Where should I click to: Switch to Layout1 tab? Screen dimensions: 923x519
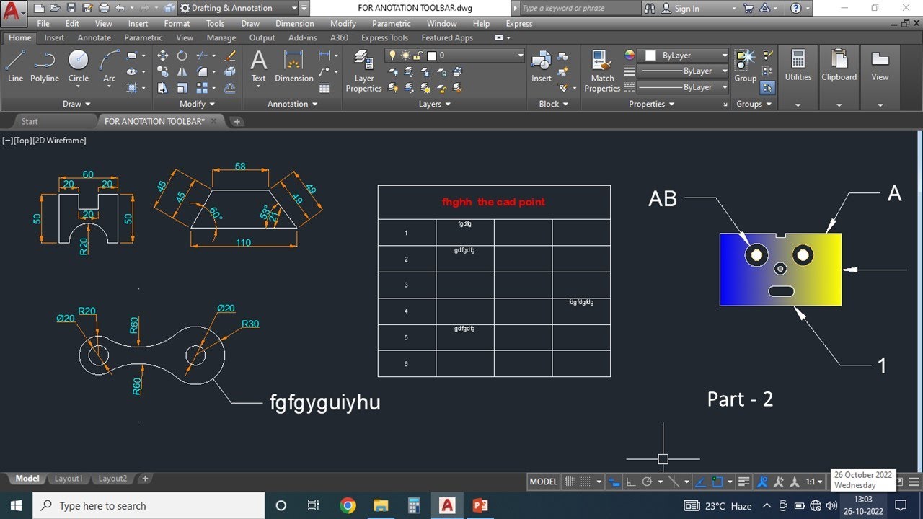(x=69, y=479)
